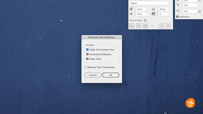Click the leading icon
Image resolution: width=203 pixels, height=114 pixels.
coord(154,9)
